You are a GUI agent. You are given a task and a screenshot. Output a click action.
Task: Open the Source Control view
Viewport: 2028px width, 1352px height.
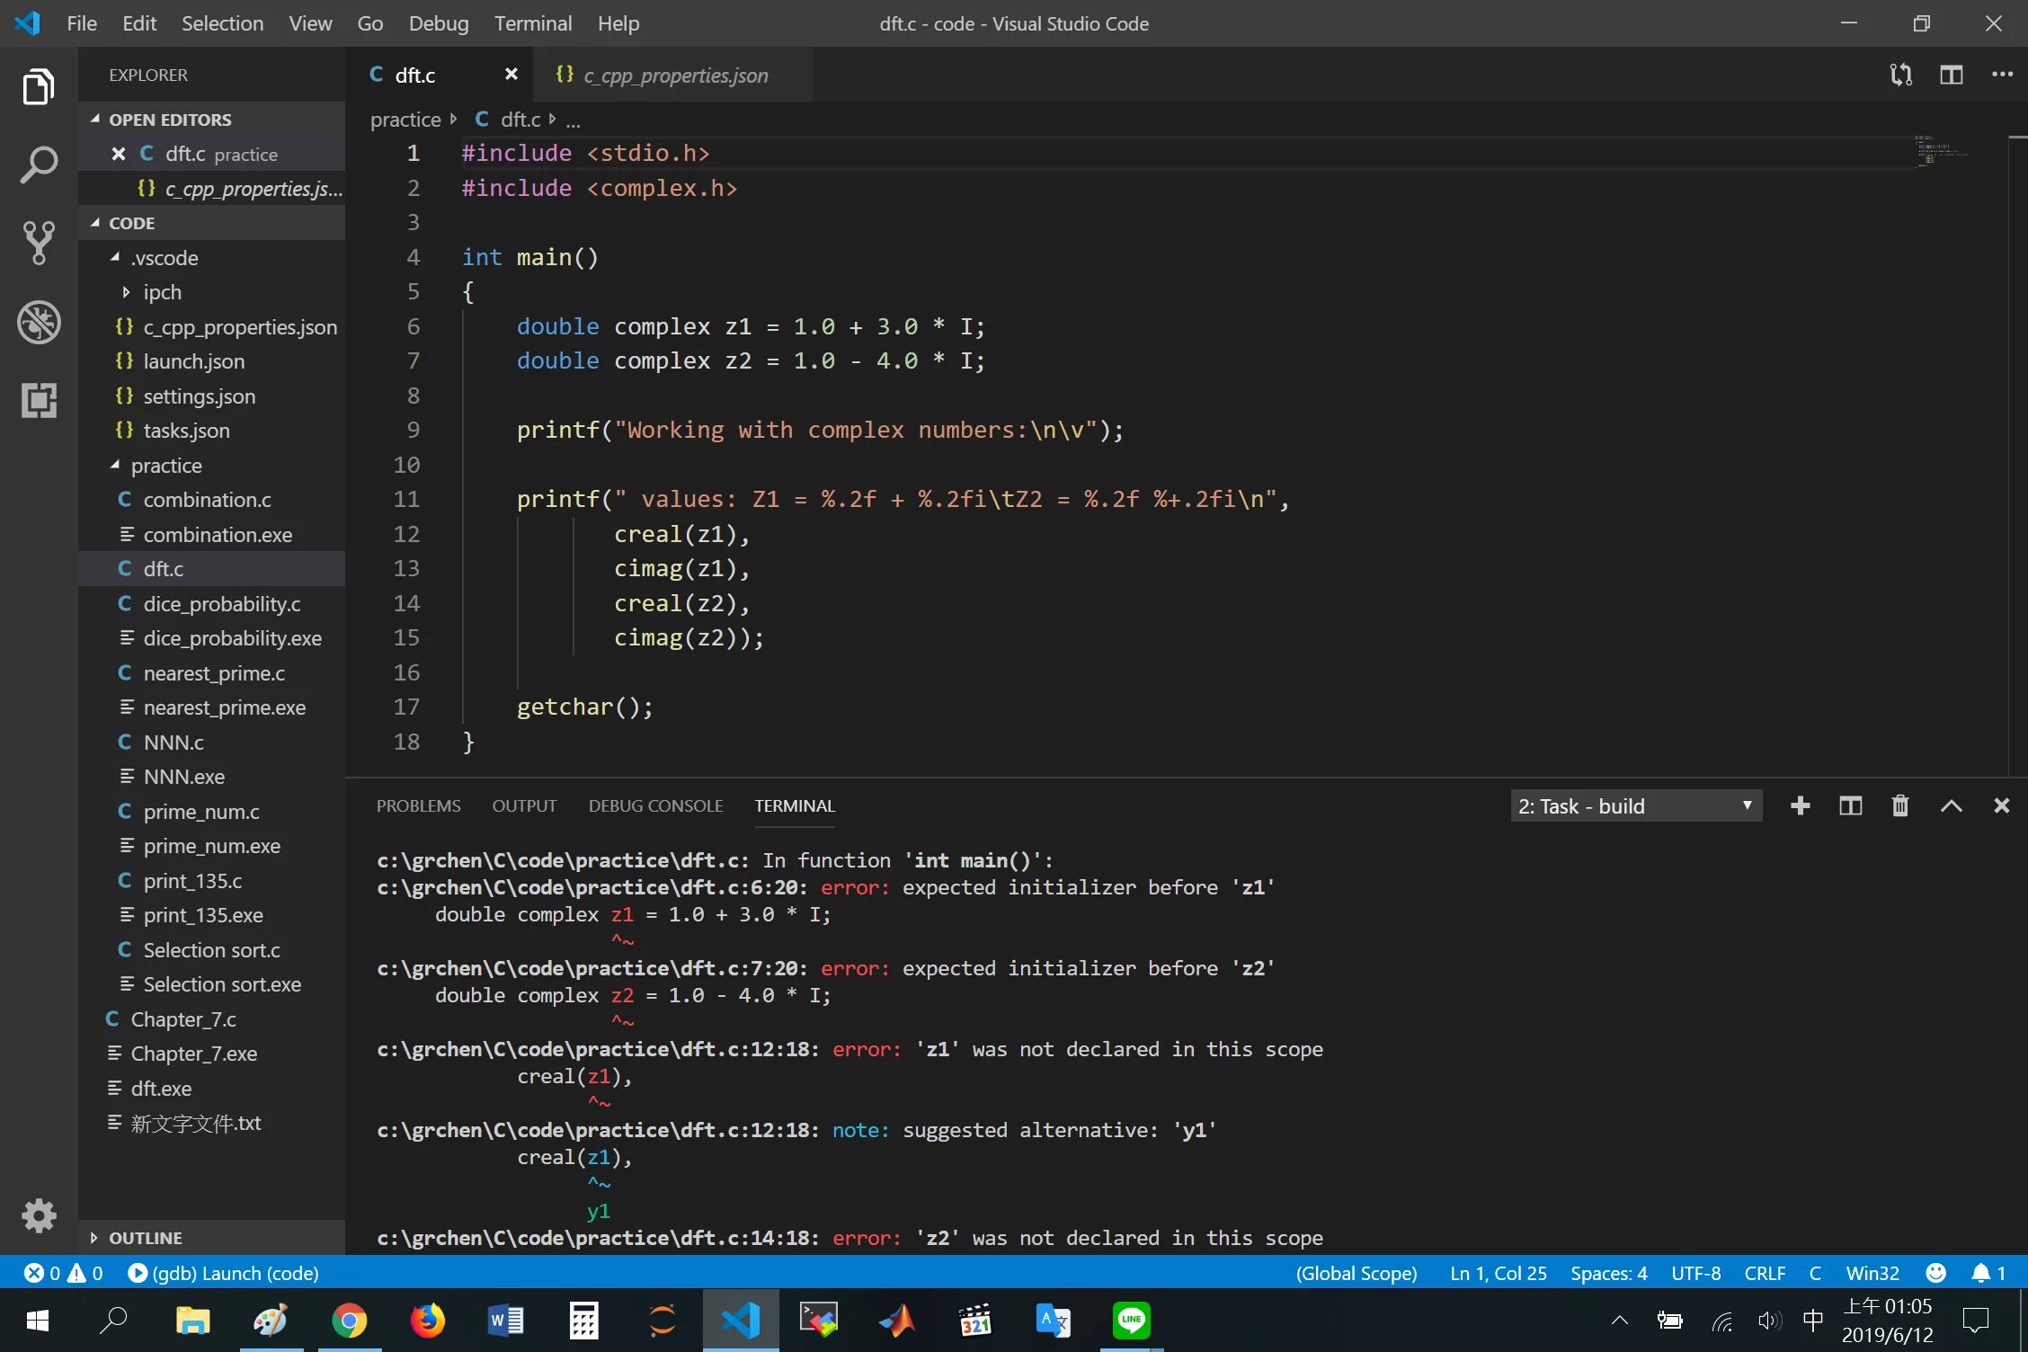[39, 243]
